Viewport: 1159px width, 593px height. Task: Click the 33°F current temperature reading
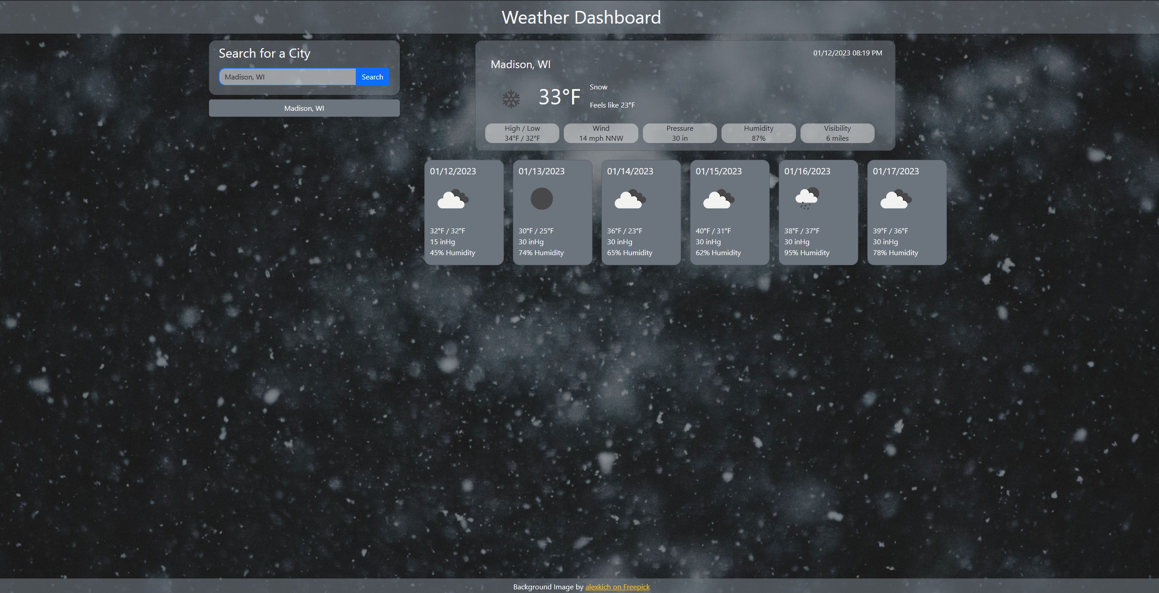click(x=559, y=97)
